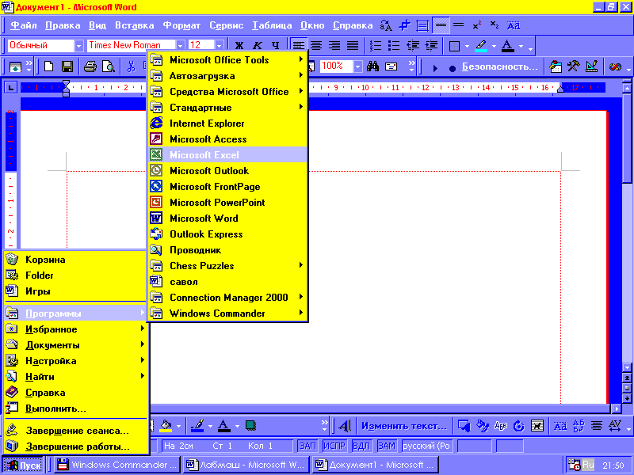
Task: Justify the text alignment
Action: tap(353, 46)
